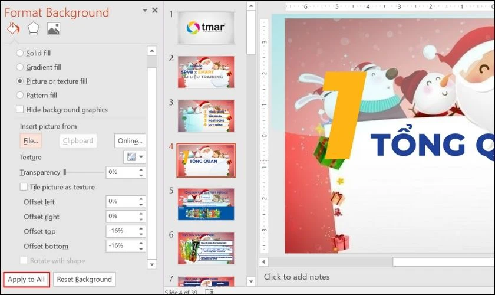Click the Online... picture button

pyautogui.click(x=130, y=141)
